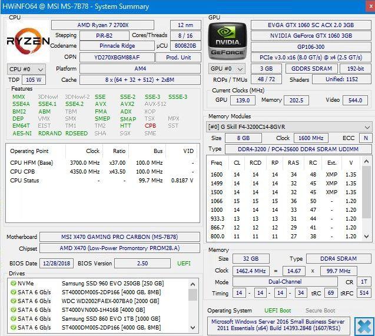
Task: Click the Windows Server 2016 operating system box
Action: [x=278, y=325]
